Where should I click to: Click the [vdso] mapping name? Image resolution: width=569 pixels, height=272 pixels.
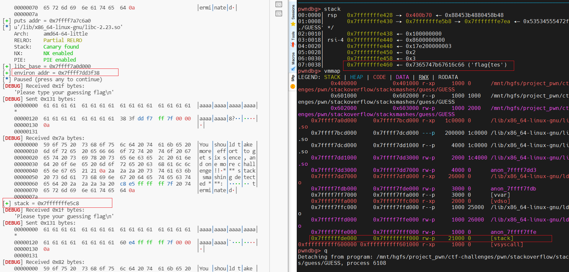coord(500,201)
